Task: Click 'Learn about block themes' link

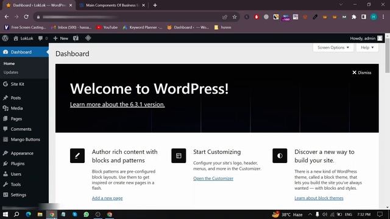Action: click(319, 198)
